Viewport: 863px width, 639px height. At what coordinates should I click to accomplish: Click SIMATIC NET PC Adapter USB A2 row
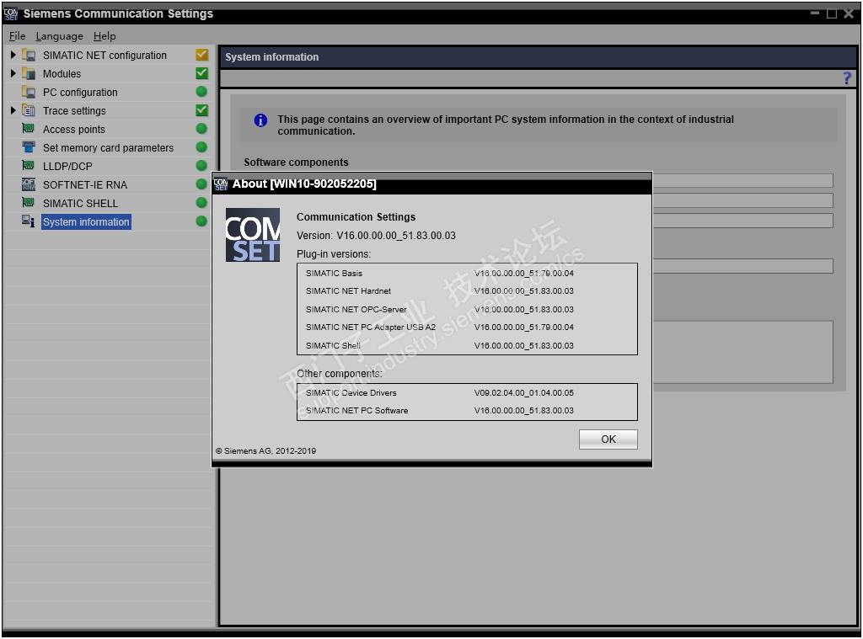(467, 327)
